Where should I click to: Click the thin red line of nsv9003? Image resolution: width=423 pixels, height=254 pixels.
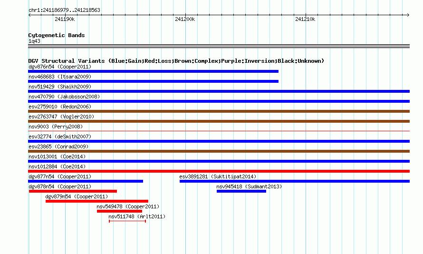(219, 131)
